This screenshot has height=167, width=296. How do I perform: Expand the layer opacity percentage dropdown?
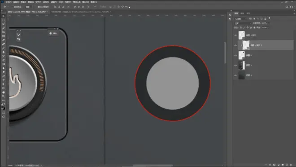269,23
